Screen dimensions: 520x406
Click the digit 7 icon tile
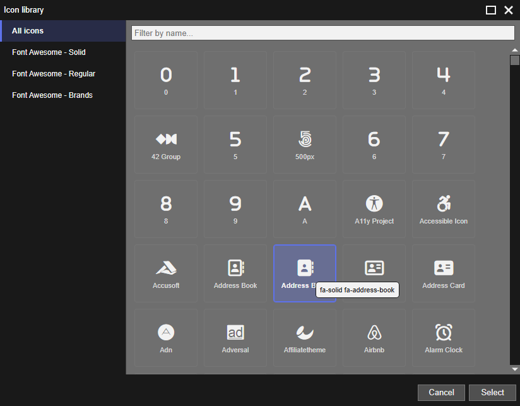[444, 145]
